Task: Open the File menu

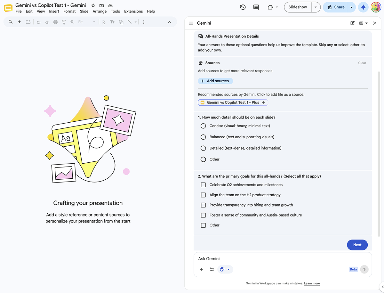Action: pyautogui.click(x=19, y=11)
